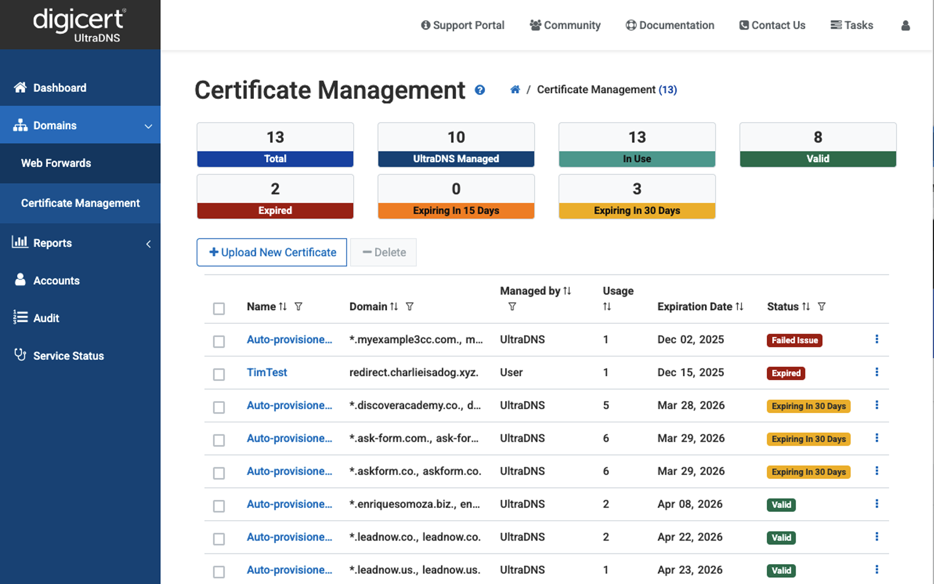Sort by Usage column arrows
The width and height of the screenshot is (934, 584).
click(x=607, y=307)
